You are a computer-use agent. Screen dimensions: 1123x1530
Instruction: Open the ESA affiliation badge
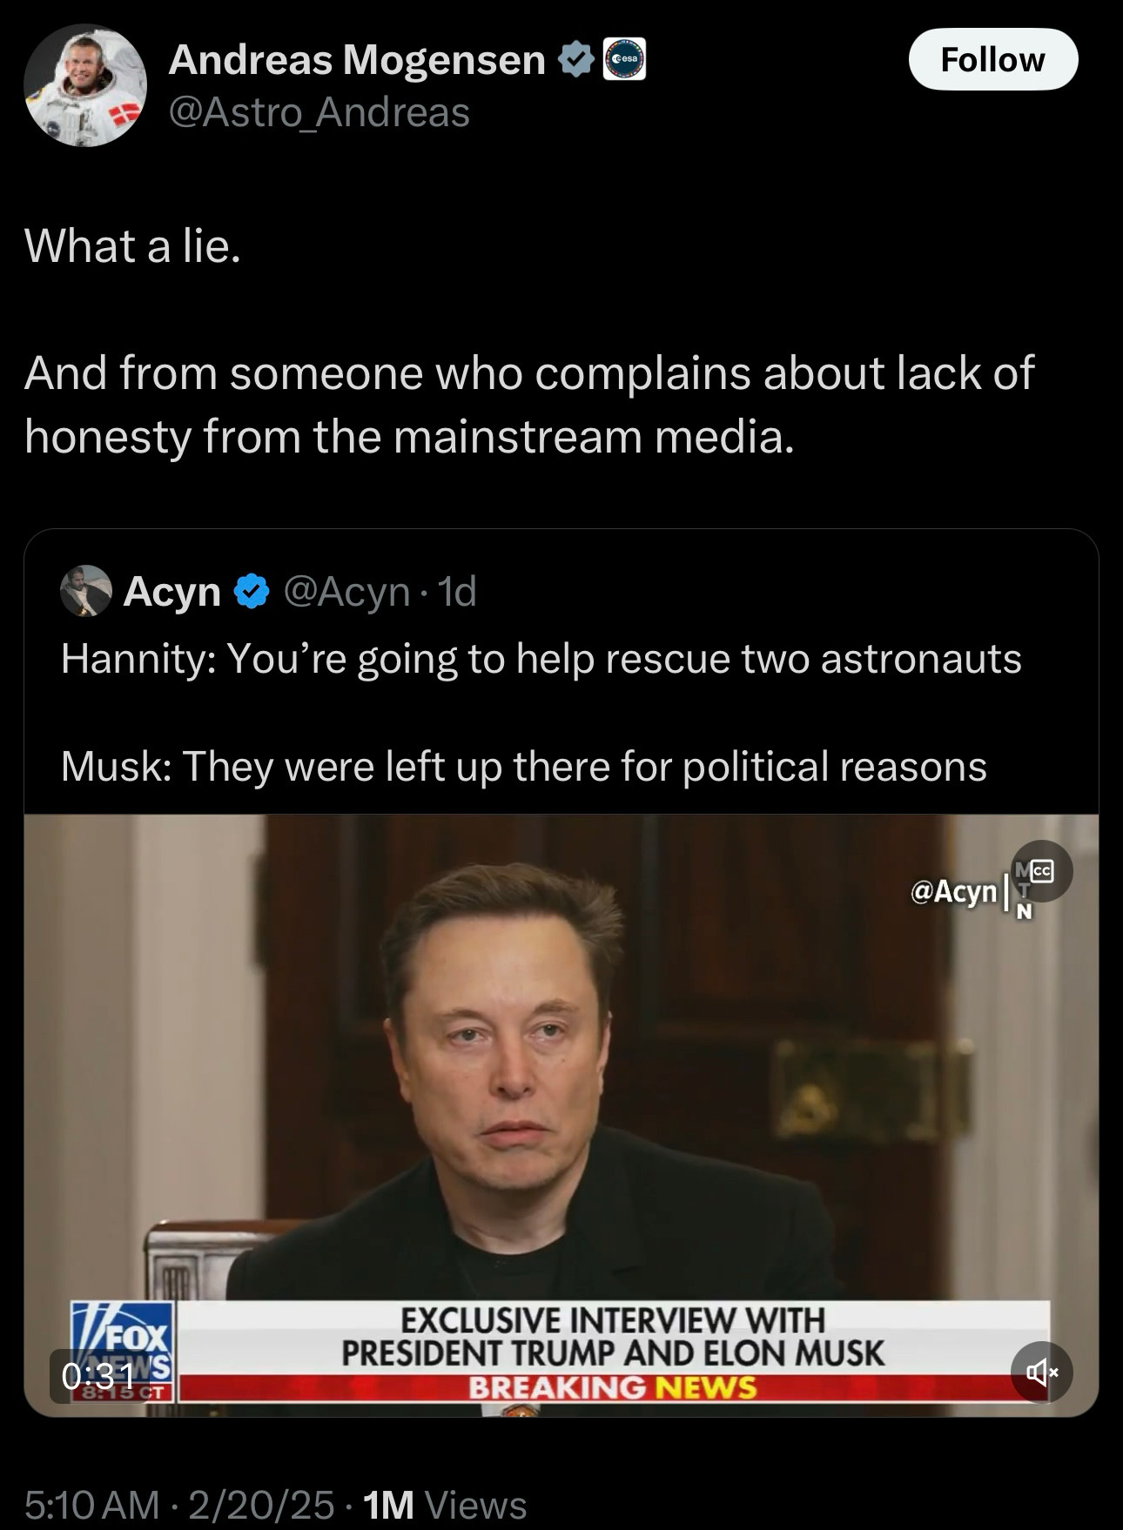(x=624, y=59)
